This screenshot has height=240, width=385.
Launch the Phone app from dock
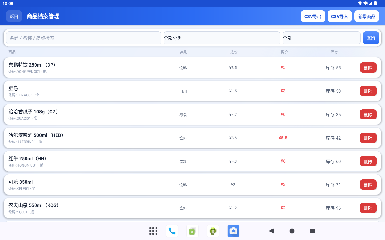(x=172, y=231)
